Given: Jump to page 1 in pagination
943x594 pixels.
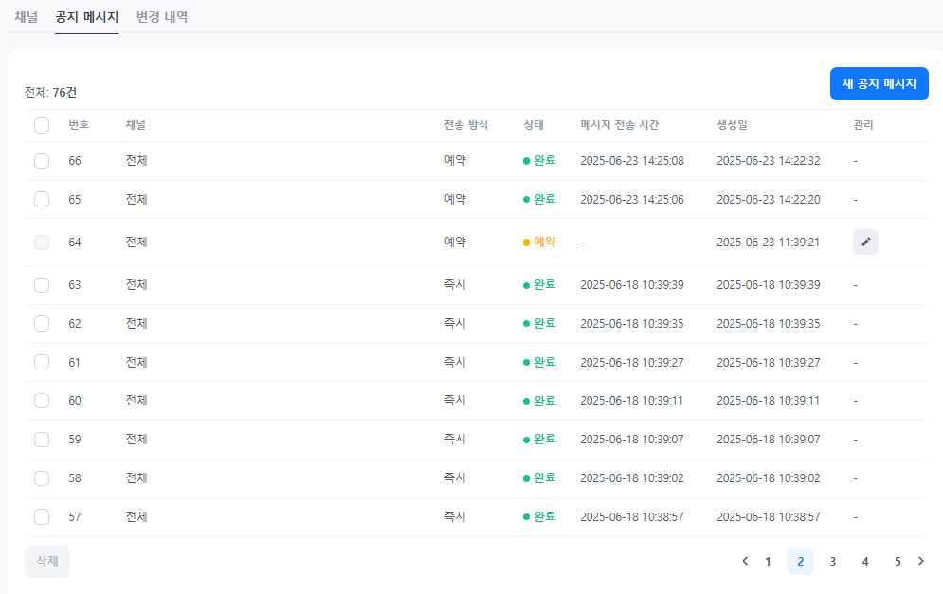Looking at the screenshot, I should point(768,561).
